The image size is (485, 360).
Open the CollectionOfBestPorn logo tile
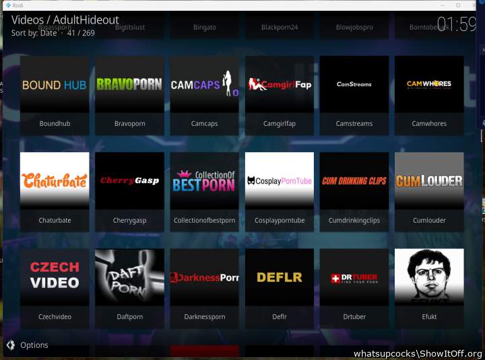click(x=205, y=181)
